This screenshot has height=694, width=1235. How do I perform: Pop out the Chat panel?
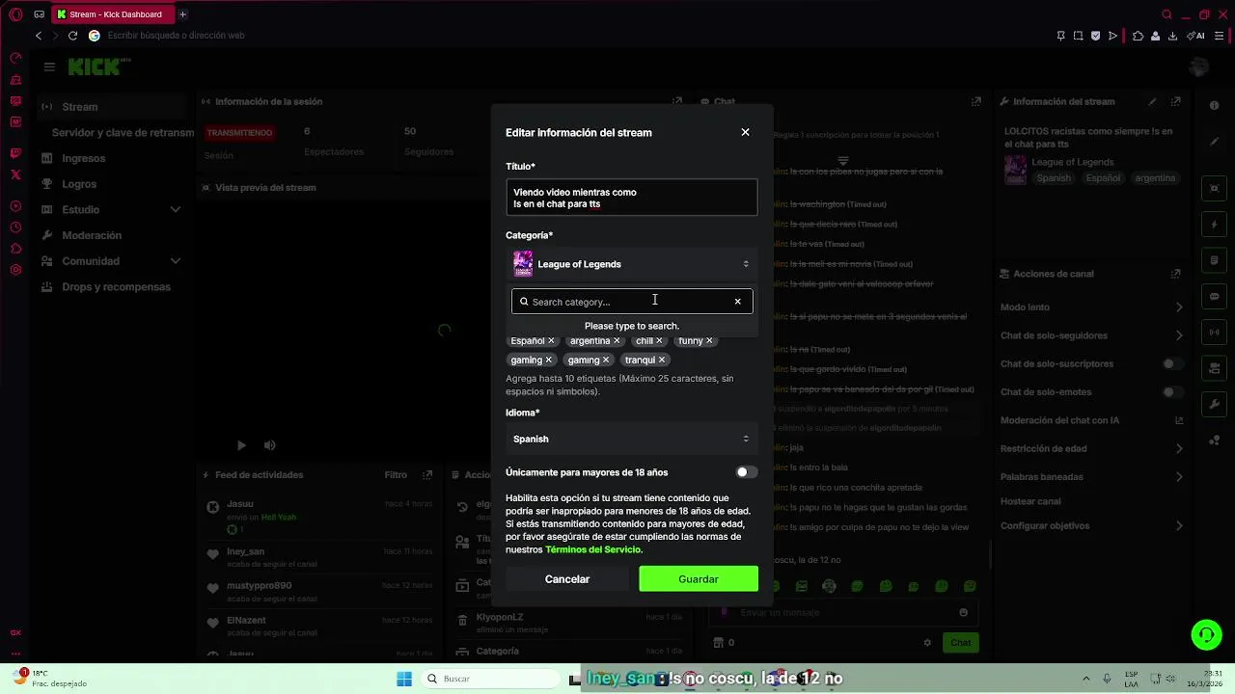click(976, 101)
